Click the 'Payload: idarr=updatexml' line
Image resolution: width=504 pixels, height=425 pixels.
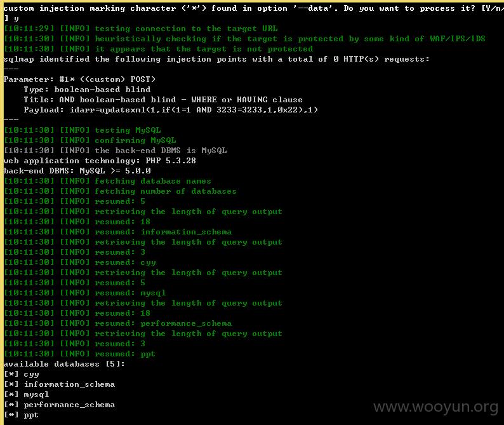click(x=171, y=110)
